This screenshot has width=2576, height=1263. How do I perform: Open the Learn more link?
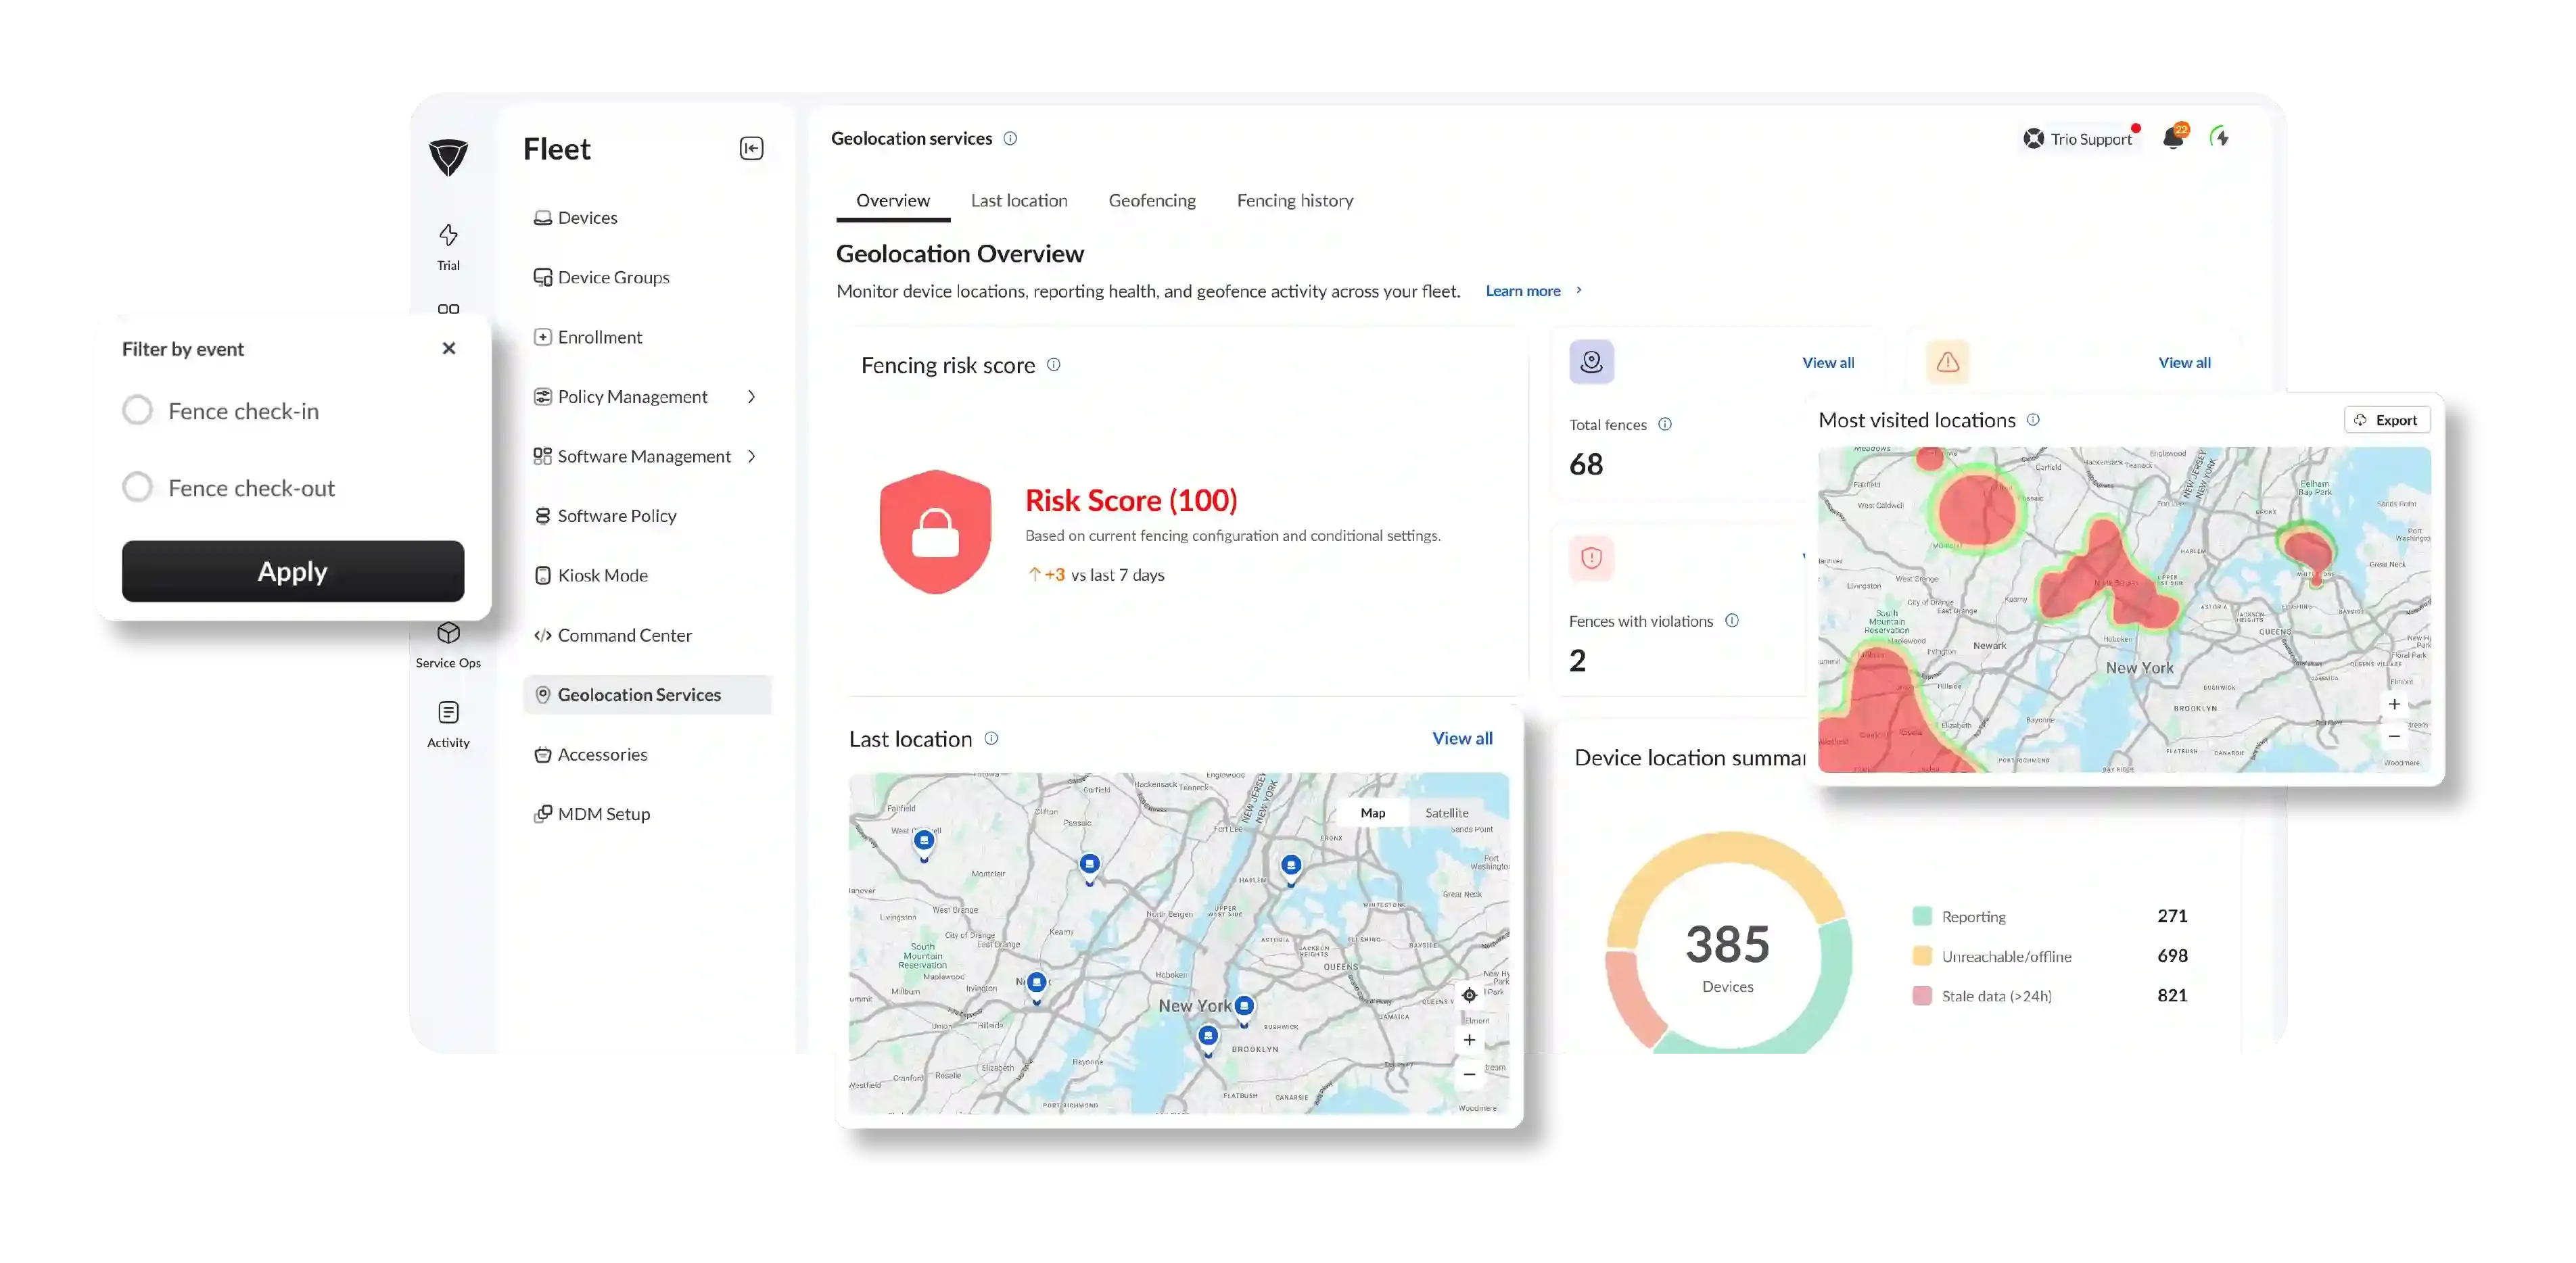[x=1522, y=291]
